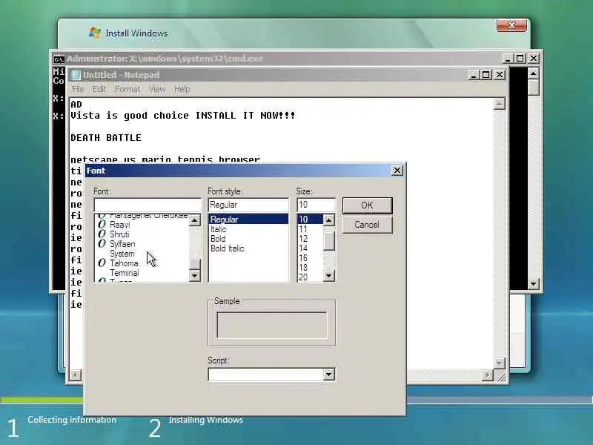593x445 pixels.
Task: Select size 10 in the Size list
Action: (x=310, y=219)
